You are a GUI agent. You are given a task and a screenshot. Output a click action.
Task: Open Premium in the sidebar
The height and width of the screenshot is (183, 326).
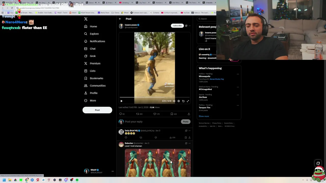pyautogui.click(x=92, y=63)
